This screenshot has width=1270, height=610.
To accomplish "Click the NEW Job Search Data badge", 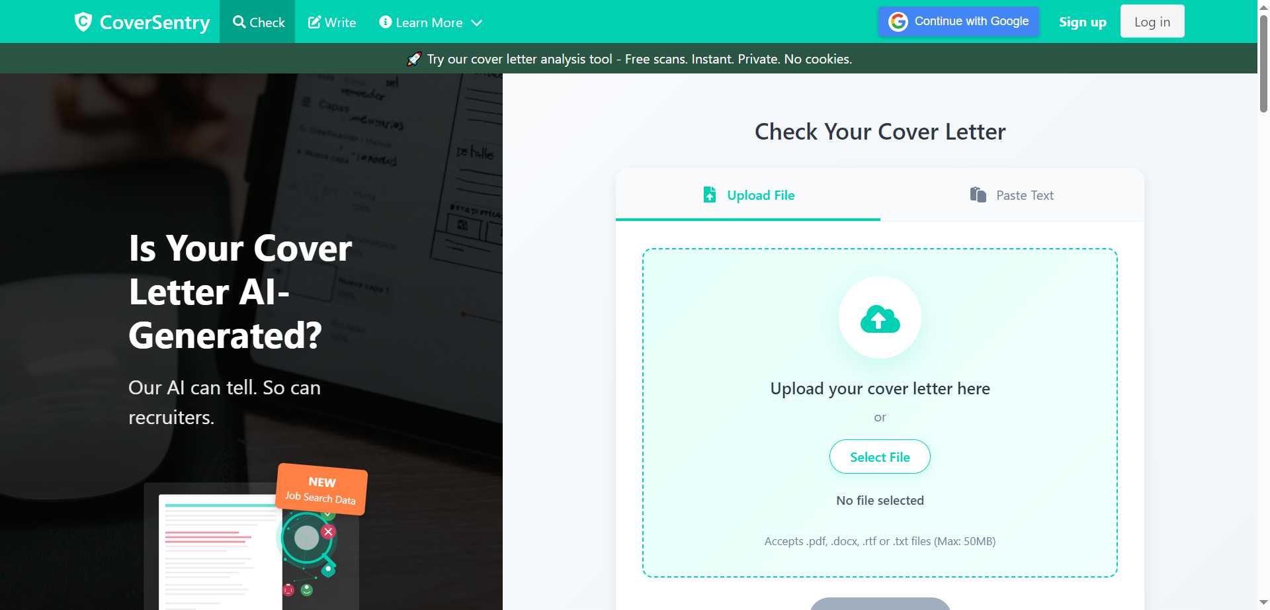I will coord(321,490).
